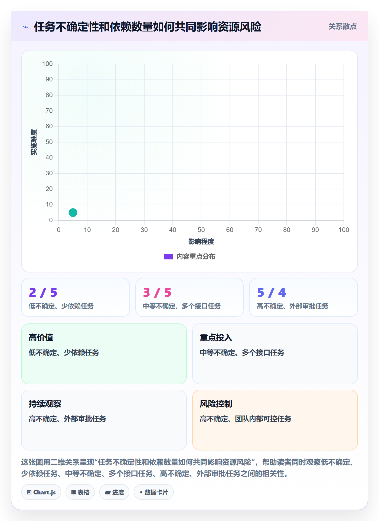Click 中等不确定、多个接口任务 under the 3 / 5 value
Viewport: 379px width, 521px height.
pyautogui.click(x=182, y=306)
